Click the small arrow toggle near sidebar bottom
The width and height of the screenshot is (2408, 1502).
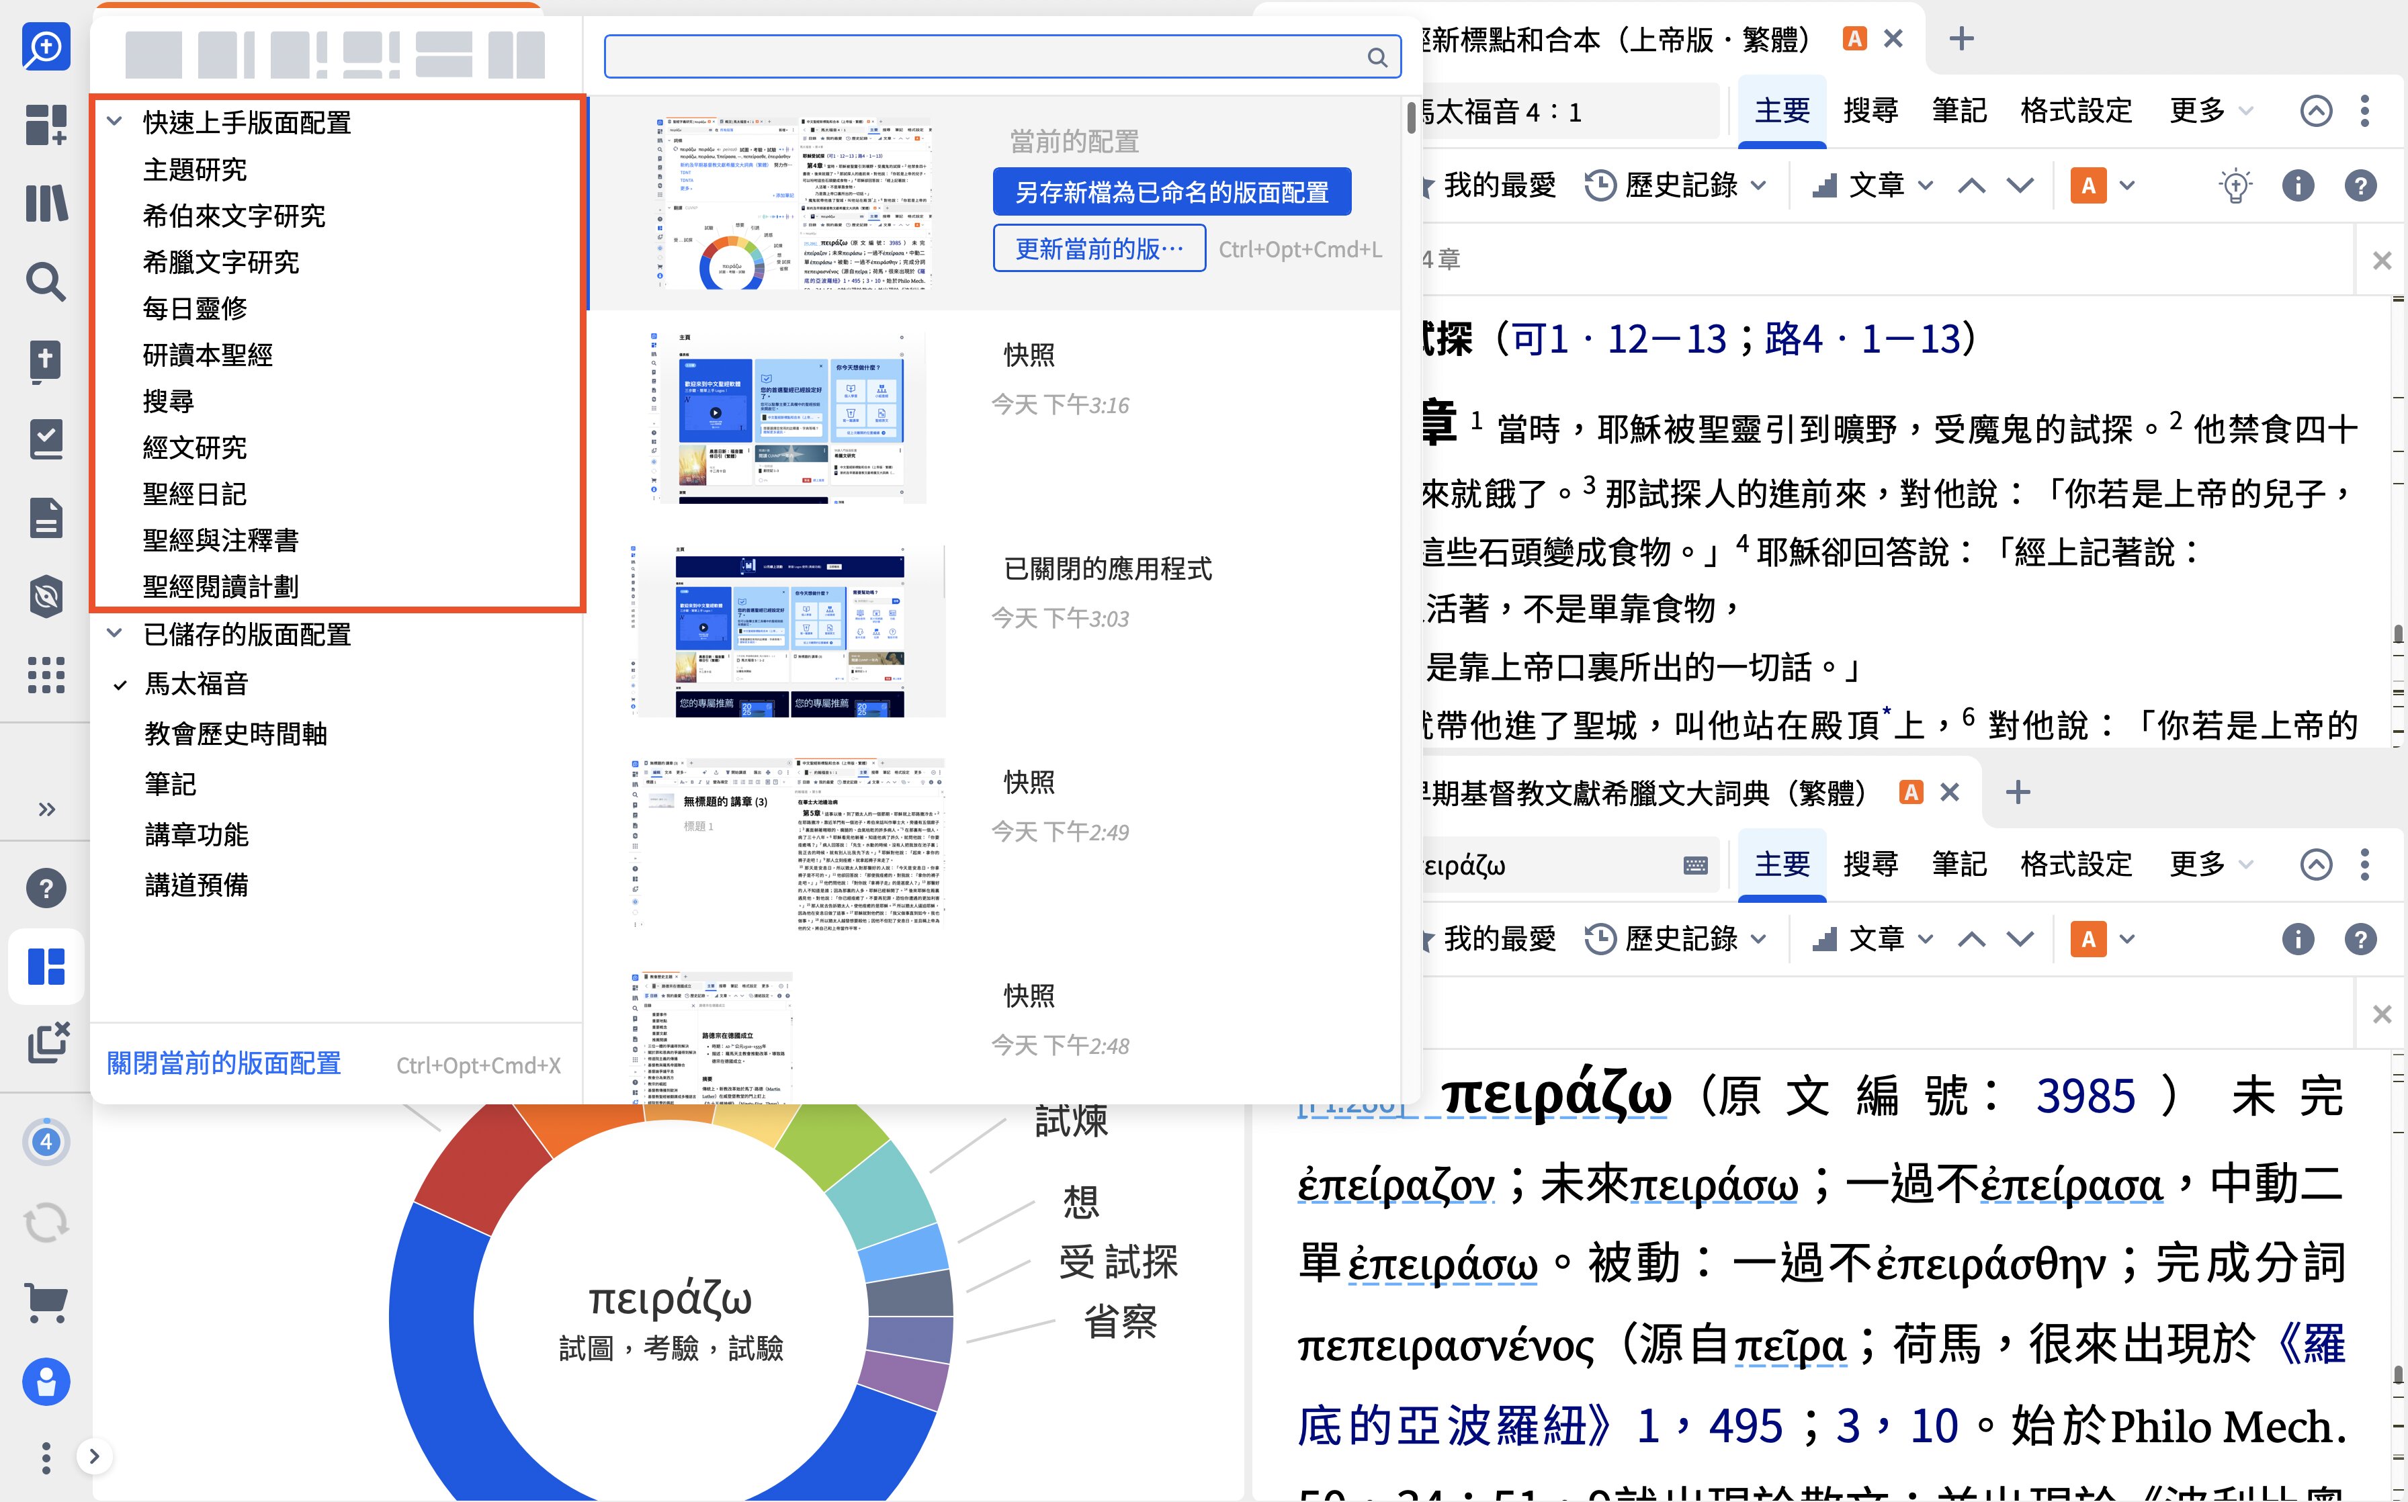94,1457
